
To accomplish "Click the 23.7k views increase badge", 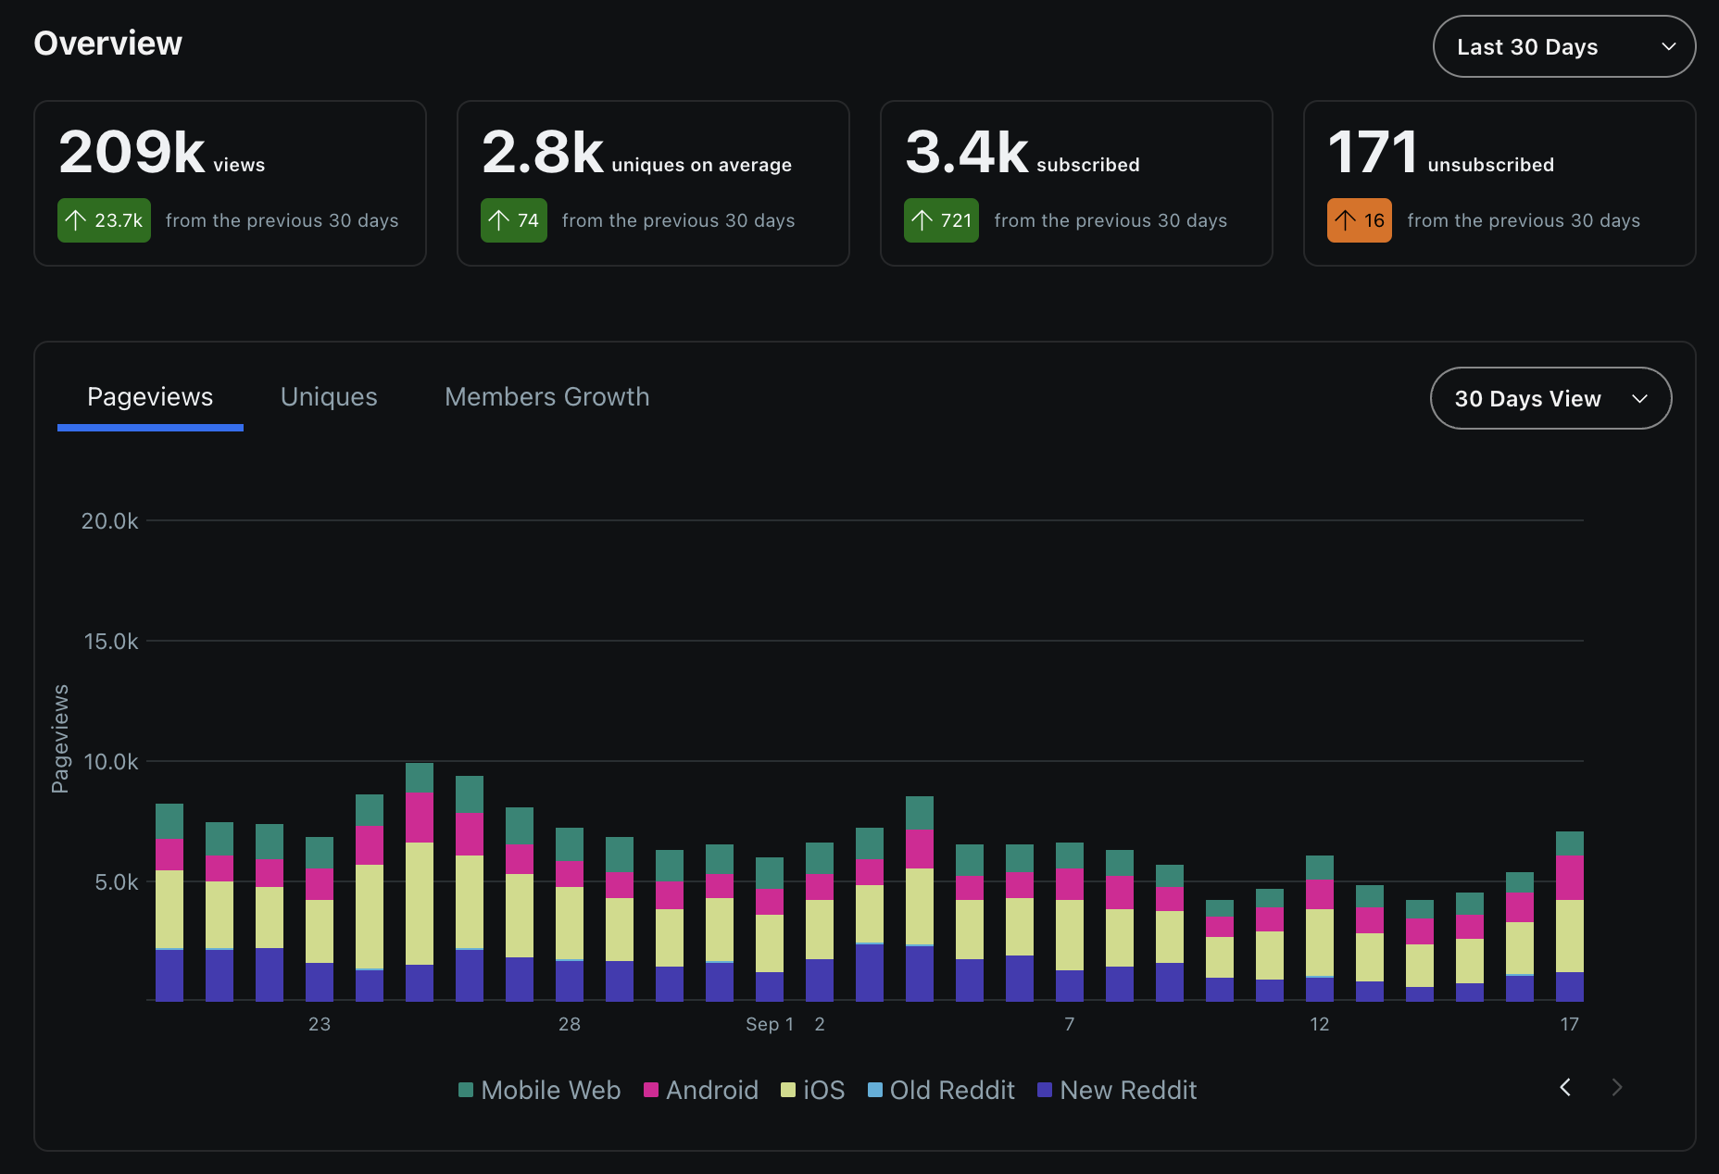I will [104, 220].
